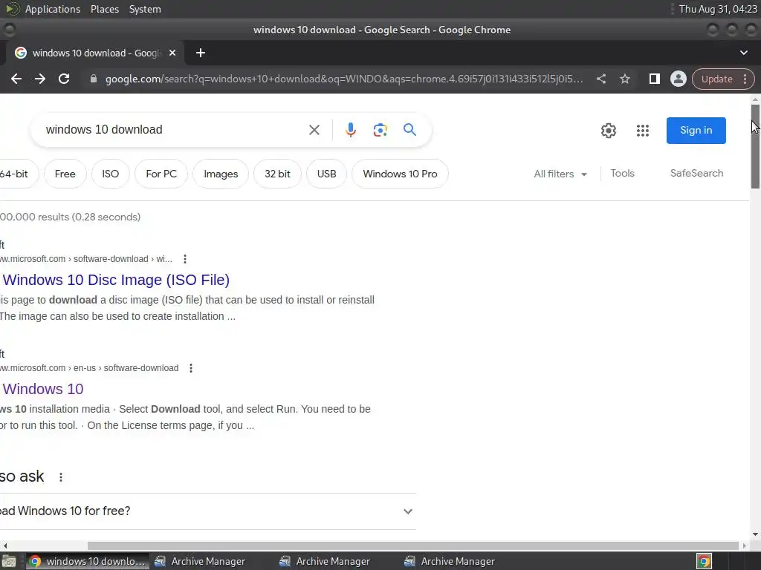Filter results by USB chip
The height and width of the screenshot is (570, 761).
(x=327, y=174)
